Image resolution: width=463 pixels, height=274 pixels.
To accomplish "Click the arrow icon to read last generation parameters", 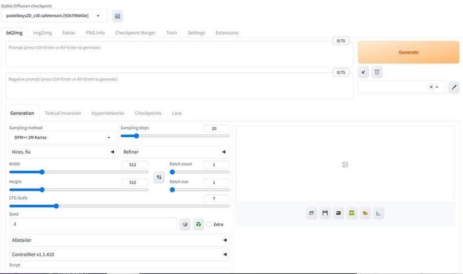I will point(364,72).
